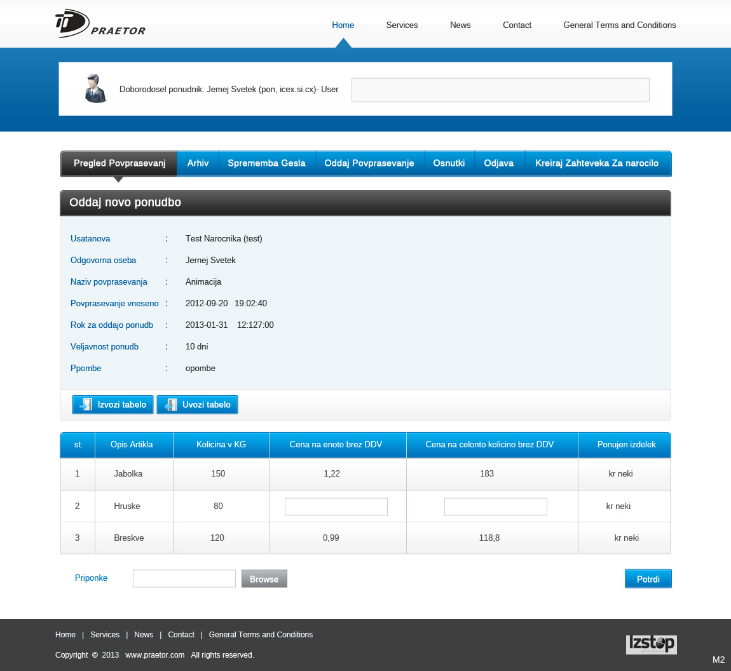Switch to the Arhiv tab
The width and height of the screenshot is (731, 671).
198,163
